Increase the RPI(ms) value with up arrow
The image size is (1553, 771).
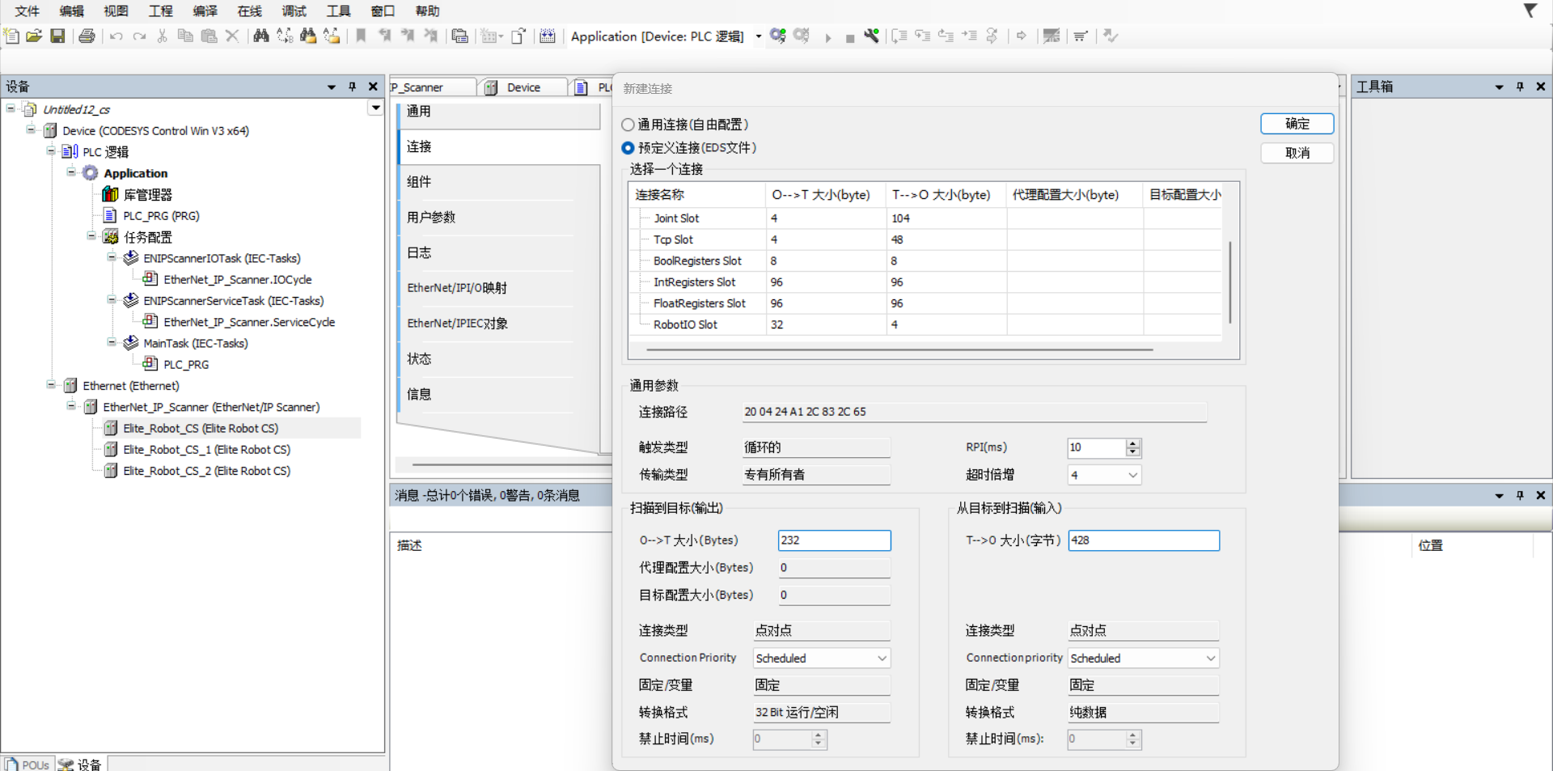click(1133, 443)
